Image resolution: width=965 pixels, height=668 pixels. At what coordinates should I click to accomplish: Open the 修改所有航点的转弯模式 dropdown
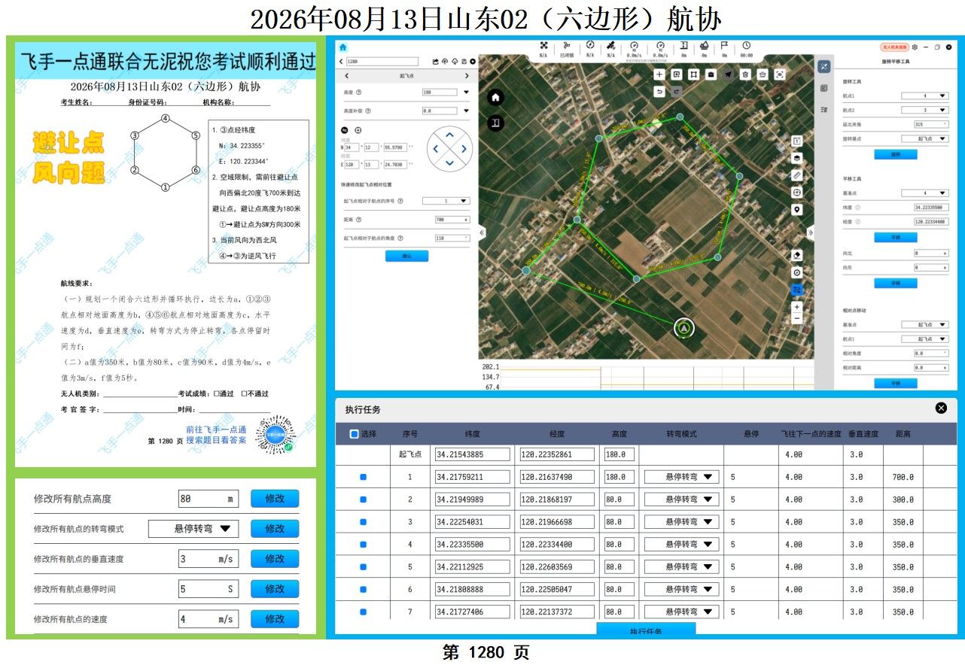[x=193, y=529]
